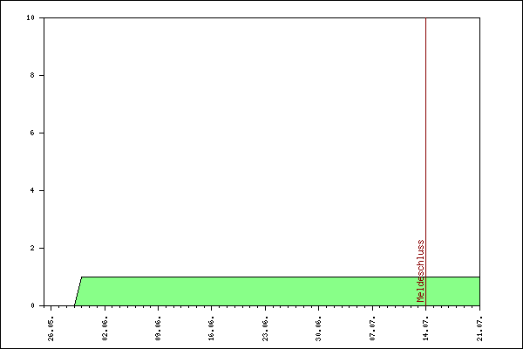Click the 14.07. date label
The width and height of the screenshot is (523, 349).
tap(426, 329)
